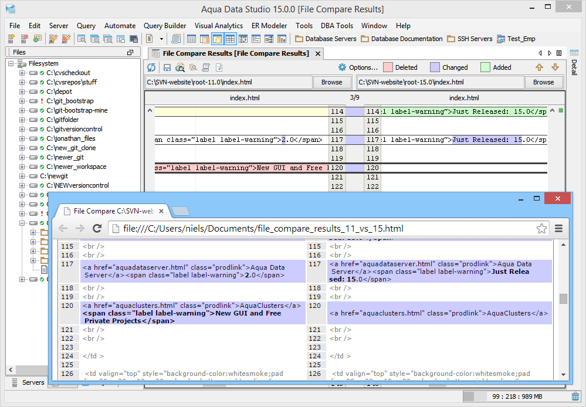
Task: Click Browse for root-11.0 file path
Action: point(331,82)
